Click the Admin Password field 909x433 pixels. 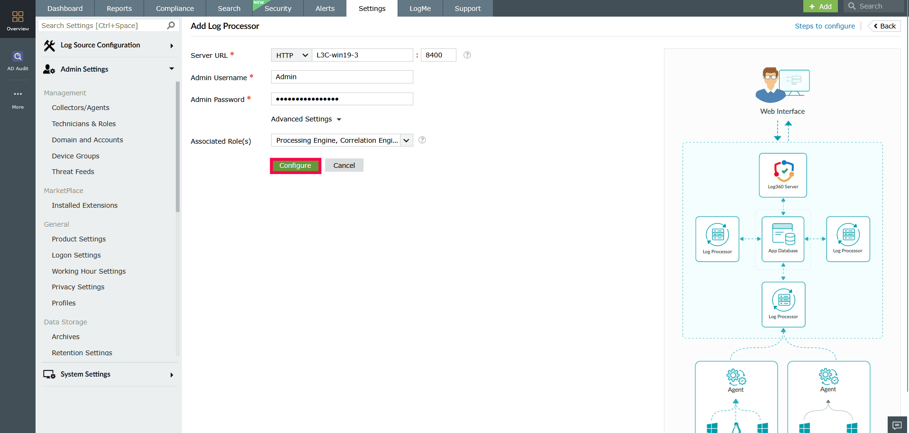click(342, 99)
